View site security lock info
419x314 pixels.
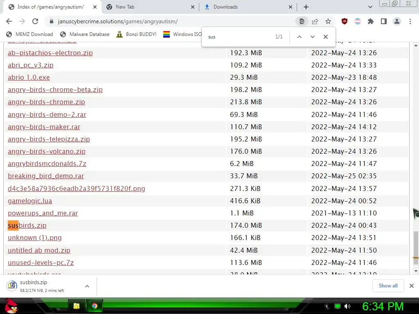tap(51, 21)
